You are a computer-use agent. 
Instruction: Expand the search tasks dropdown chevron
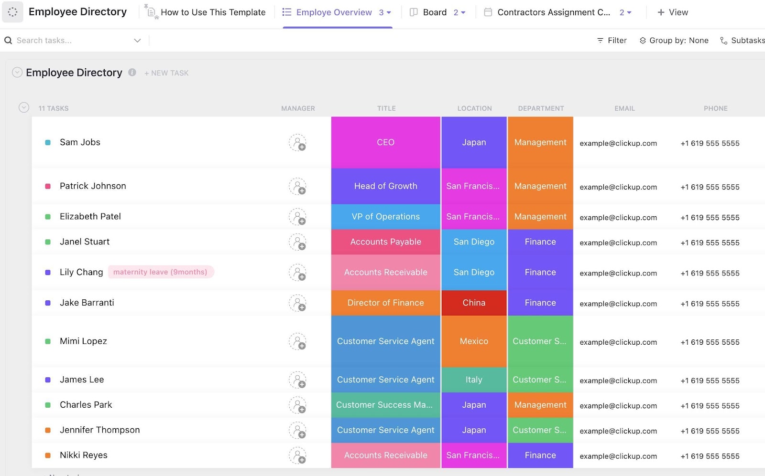pyautogui.click(x=137, y=41)
